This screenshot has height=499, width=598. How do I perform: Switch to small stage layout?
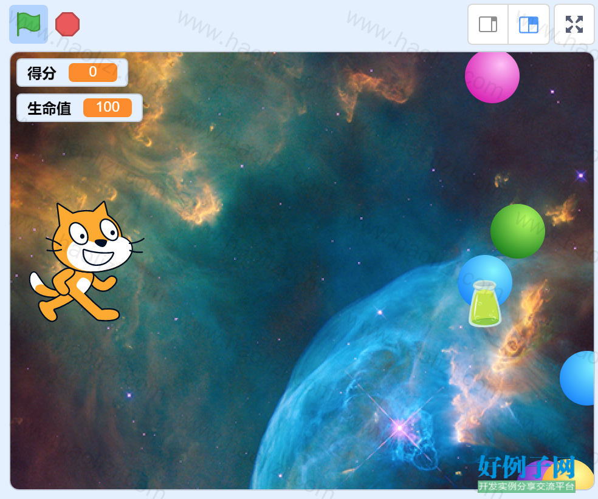pos(488,24)
